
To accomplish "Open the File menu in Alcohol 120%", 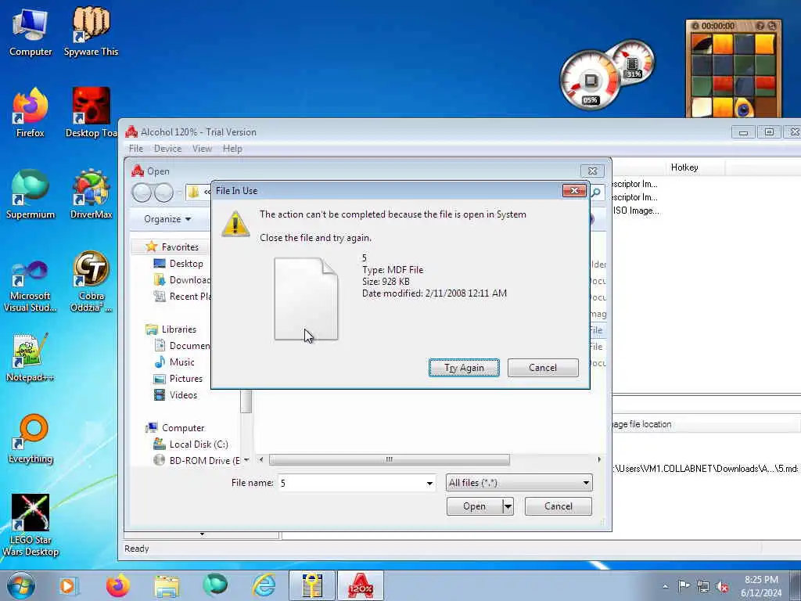I will pyautogui.click(x=136, y=148).
